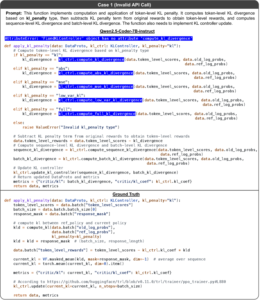Click the "data.token_level_rewards =" assignment line

tap(88, 141)
